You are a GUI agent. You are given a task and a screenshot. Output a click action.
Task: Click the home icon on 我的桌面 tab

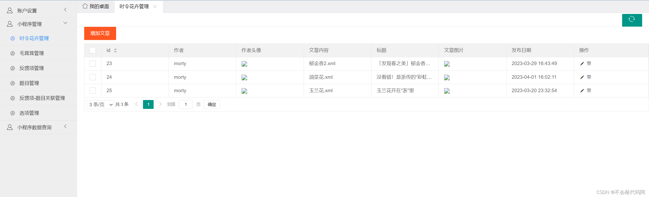[85, 6]
